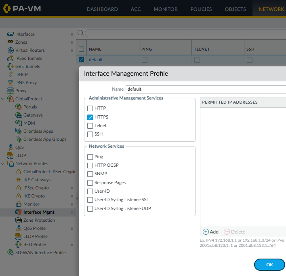This screenshot has height=276, width=286.
Task: Uncheck the HTTPS checkbox
Action: click(90, 117)
